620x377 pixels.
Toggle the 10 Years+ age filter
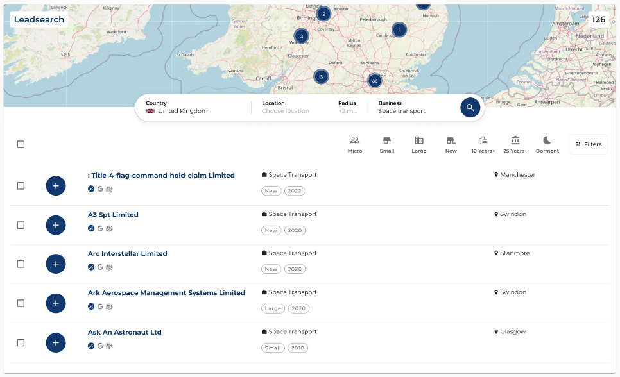point(483,145)
